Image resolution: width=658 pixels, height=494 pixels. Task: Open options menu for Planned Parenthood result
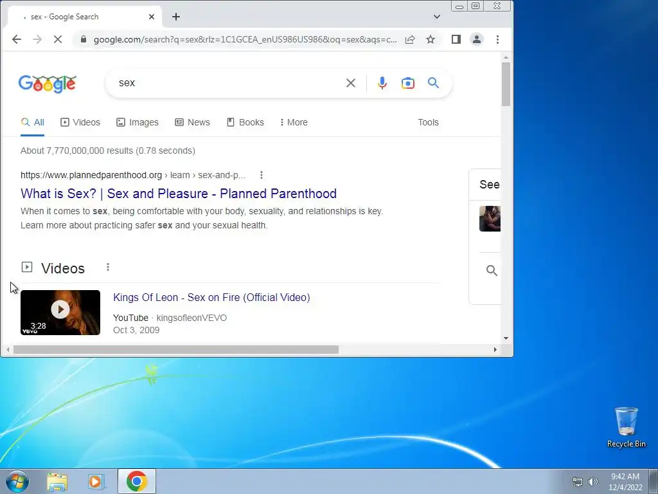pyautogui.click(x=262, y=175)
